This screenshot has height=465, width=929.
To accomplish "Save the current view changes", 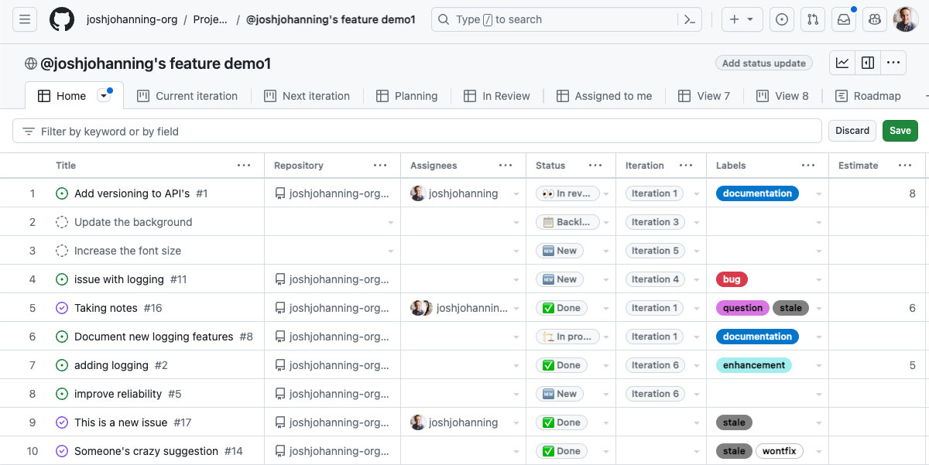I will (900, 130).
